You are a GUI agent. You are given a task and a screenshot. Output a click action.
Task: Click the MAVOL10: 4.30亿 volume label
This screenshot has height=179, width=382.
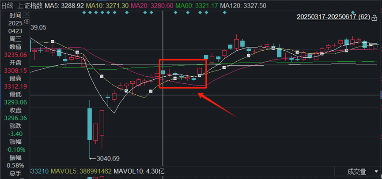(139, 171)
